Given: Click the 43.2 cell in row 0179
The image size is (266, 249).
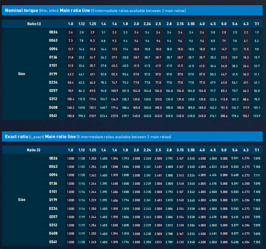Looking at the screenshot, I should coord(70,74).
